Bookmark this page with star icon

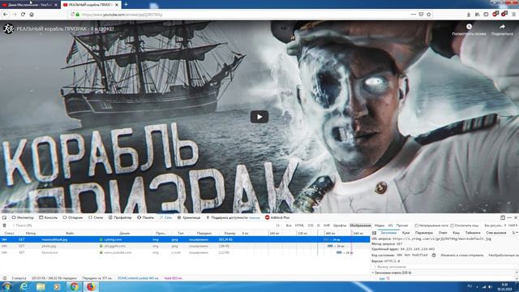coord(429,15)
